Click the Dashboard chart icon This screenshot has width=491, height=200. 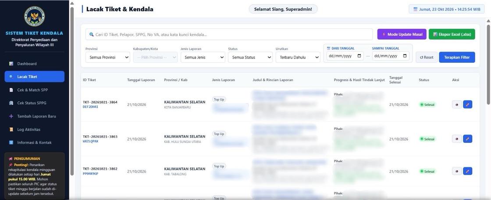(x=11, y=64)
